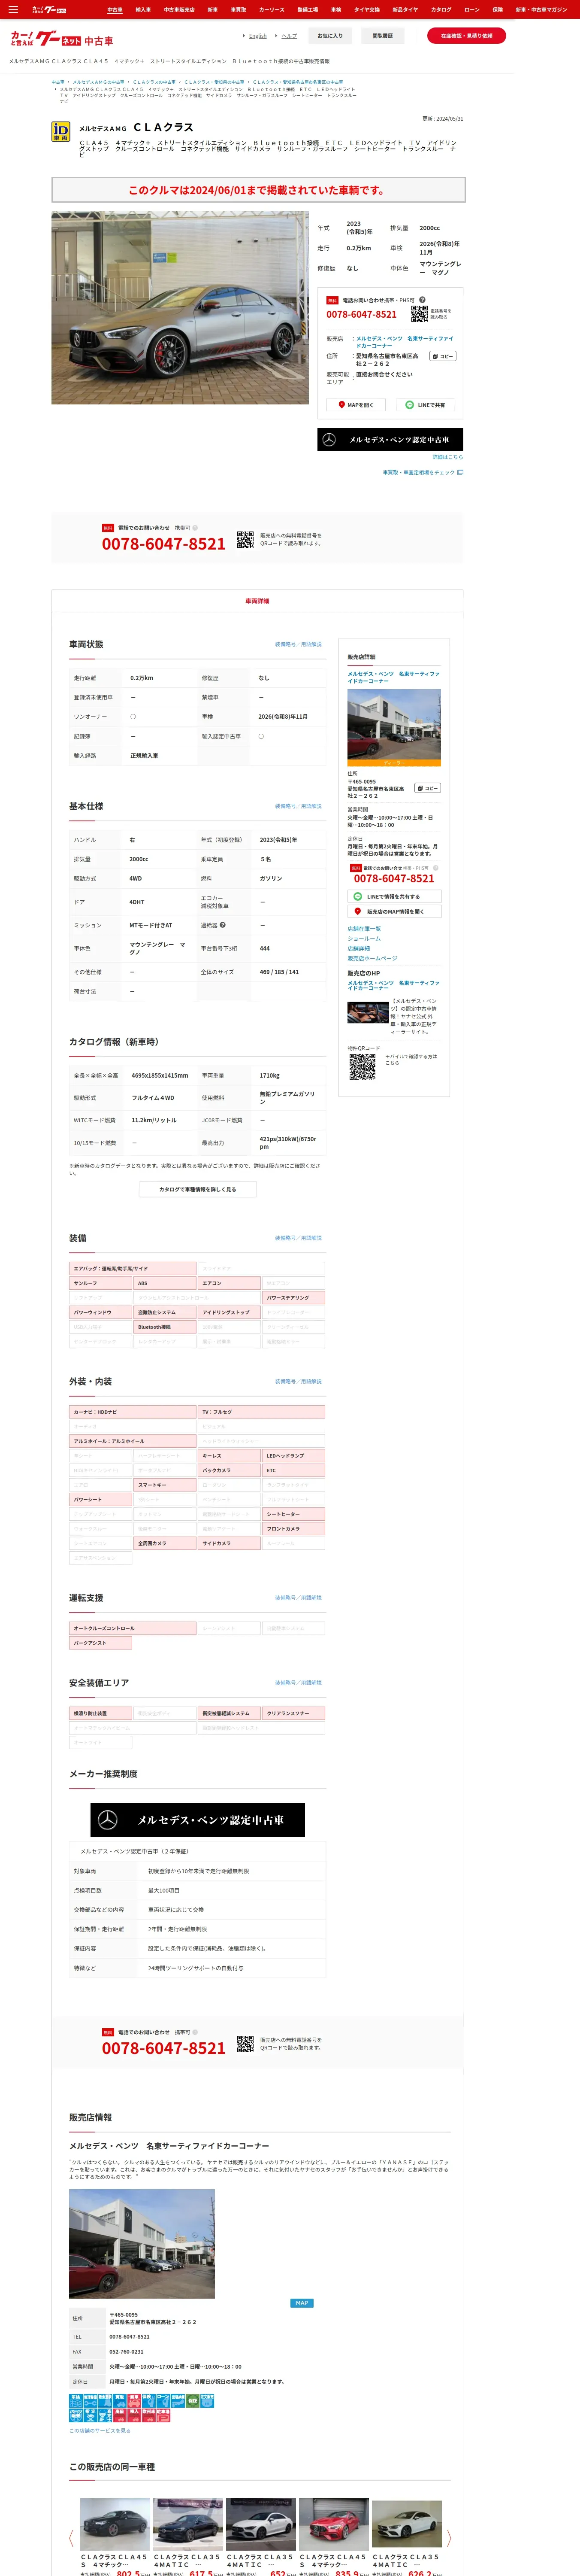The image size is (580, 2576).
Task: Click MAPを開く button
Action: point(355,405)
